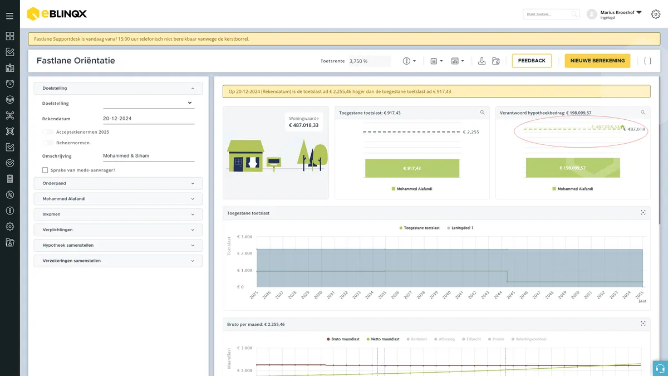Viewport: 668px width, 376px height.
Task: Click the download icon in the toolbar
Action: 482,61
